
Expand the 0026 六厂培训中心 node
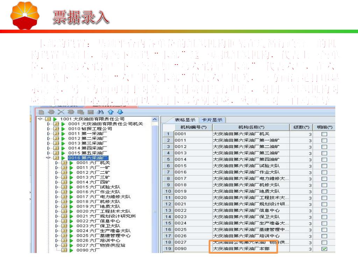57,240
